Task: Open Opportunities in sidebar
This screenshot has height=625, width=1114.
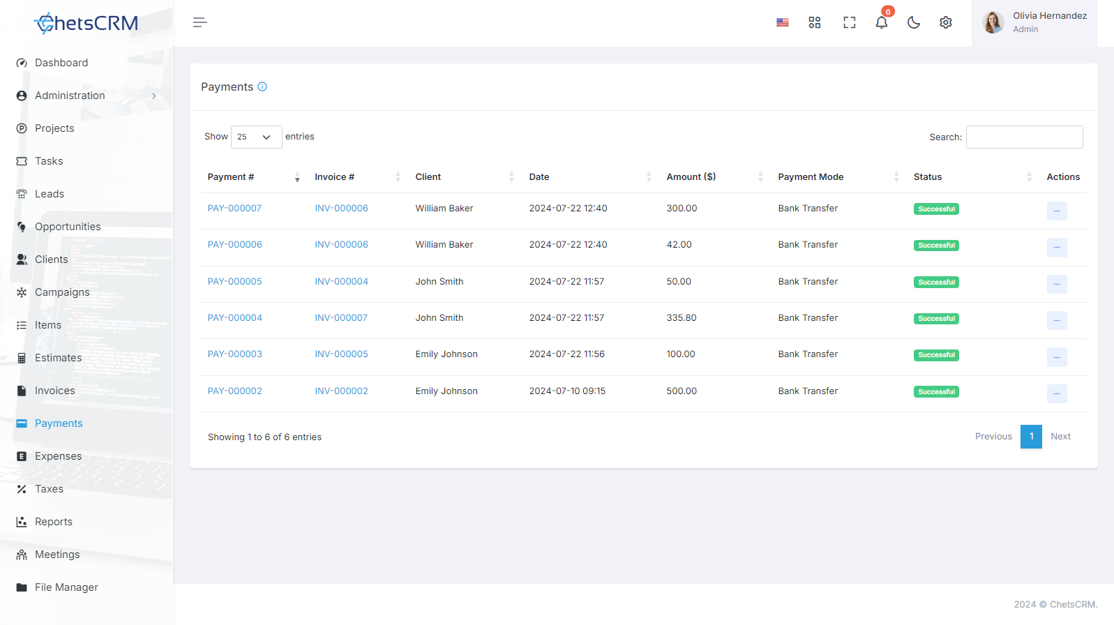Action: tap(68, 227)
